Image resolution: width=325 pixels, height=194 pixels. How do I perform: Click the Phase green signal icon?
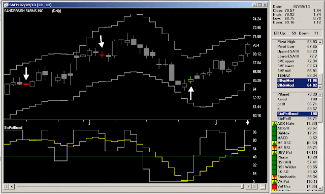(x=274, y=157)
